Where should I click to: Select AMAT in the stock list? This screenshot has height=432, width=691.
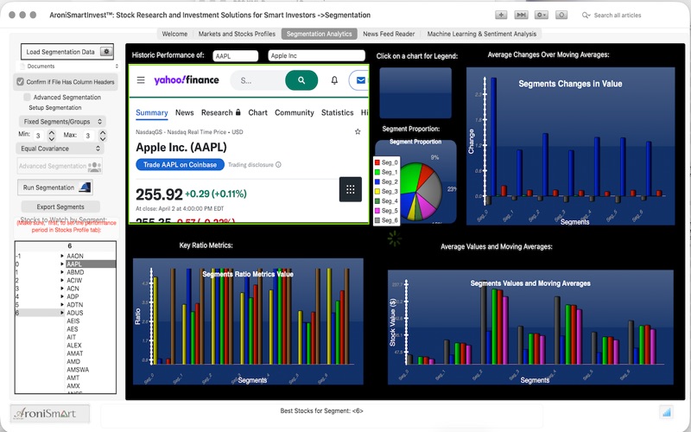(75, 353)
